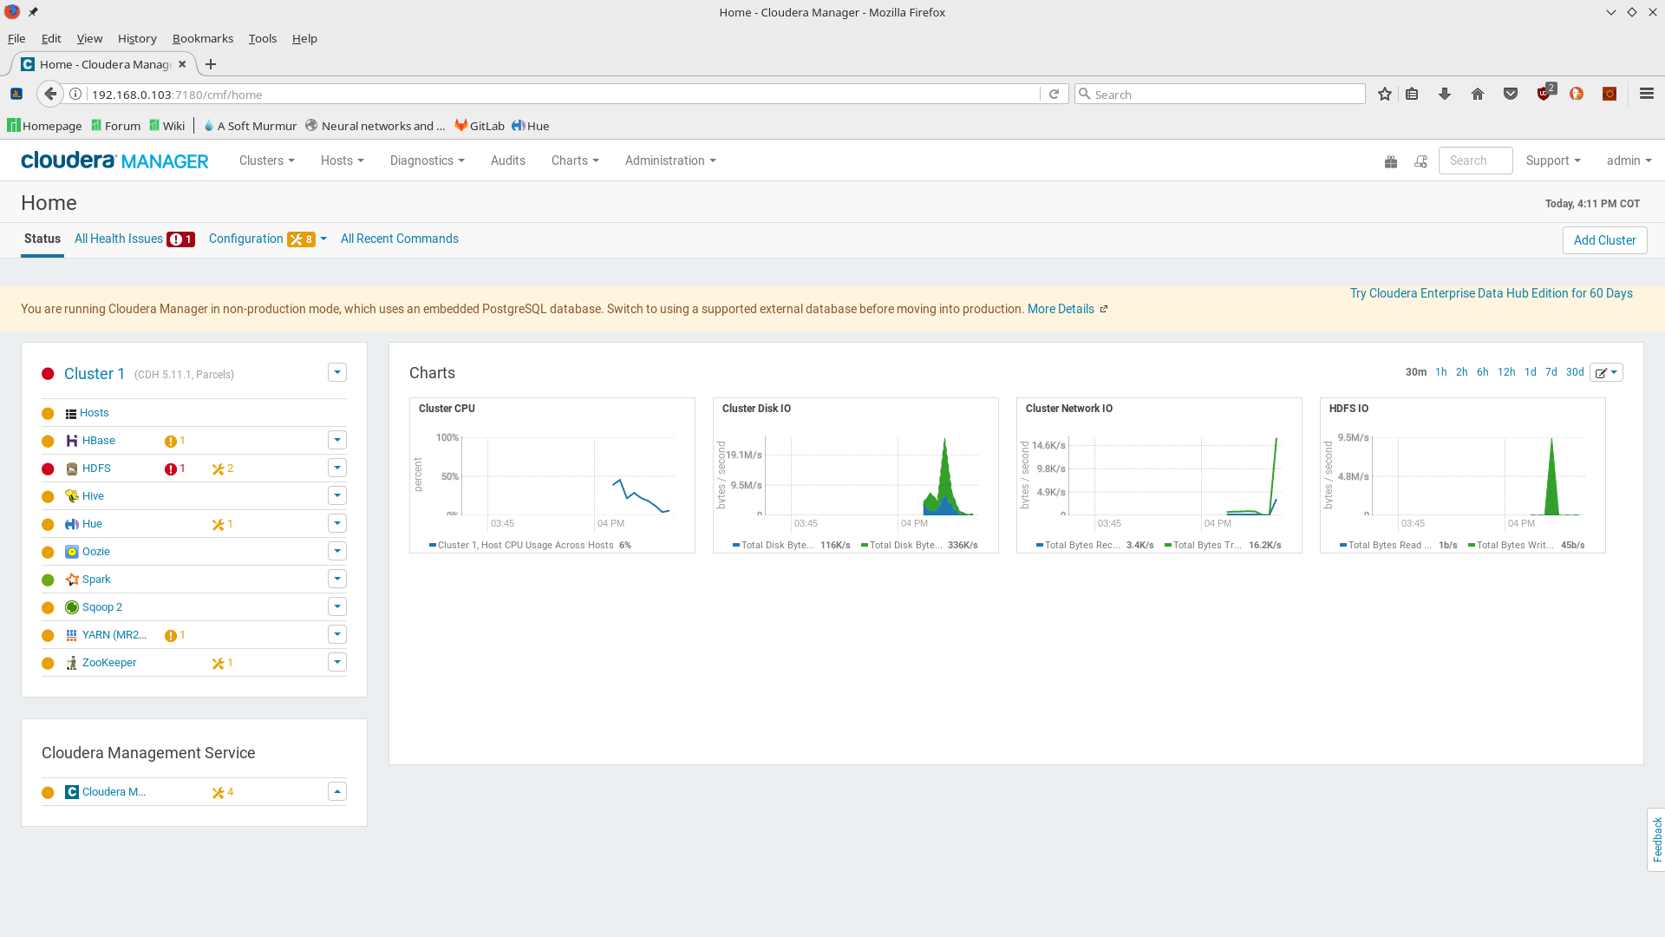The width and height of the screenshot is (1665, 937).
Task: Click Firefox back arrow button
Action: click(50, 94)
